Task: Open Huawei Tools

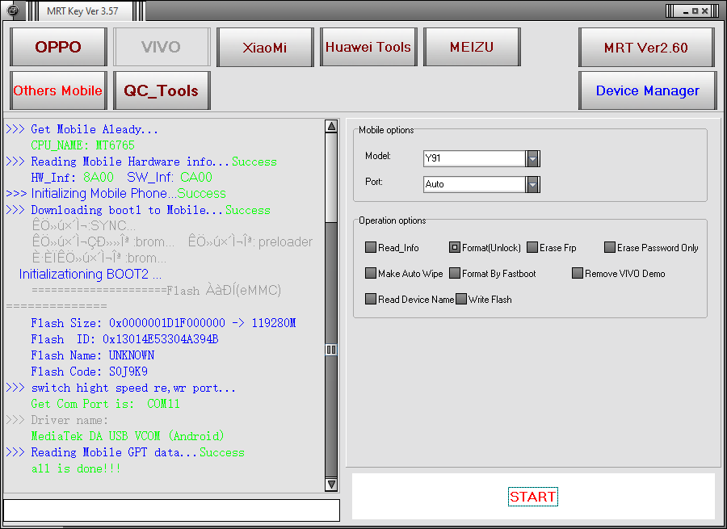Action: point(368,47)
